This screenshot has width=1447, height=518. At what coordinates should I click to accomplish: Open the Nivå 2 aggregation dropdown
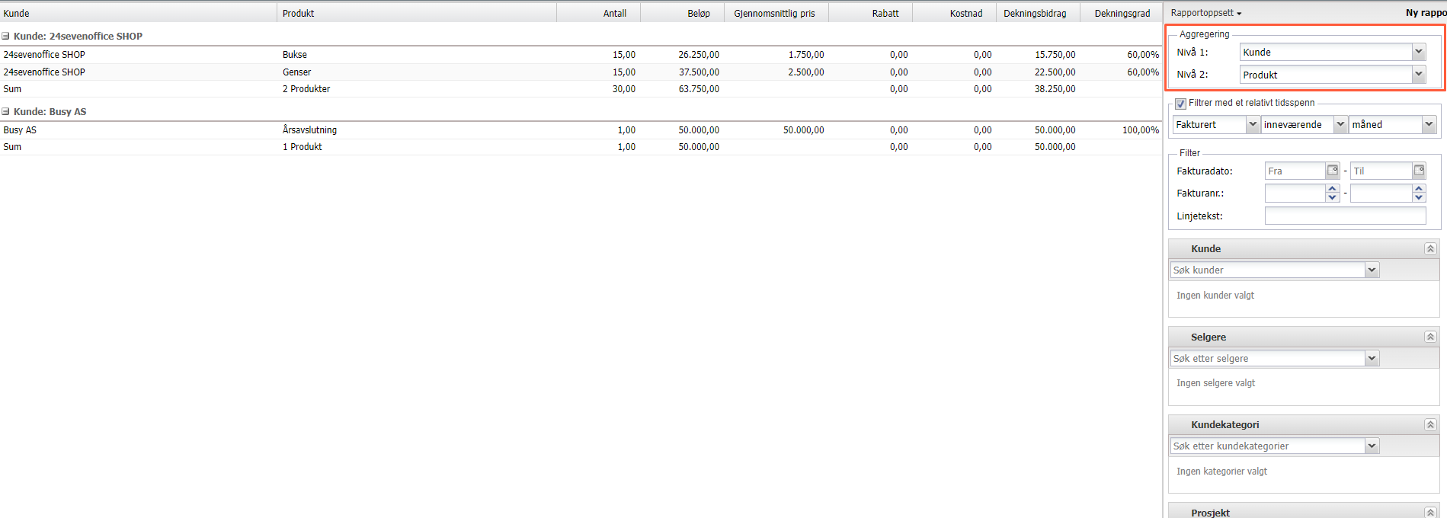pos(1418,75)
